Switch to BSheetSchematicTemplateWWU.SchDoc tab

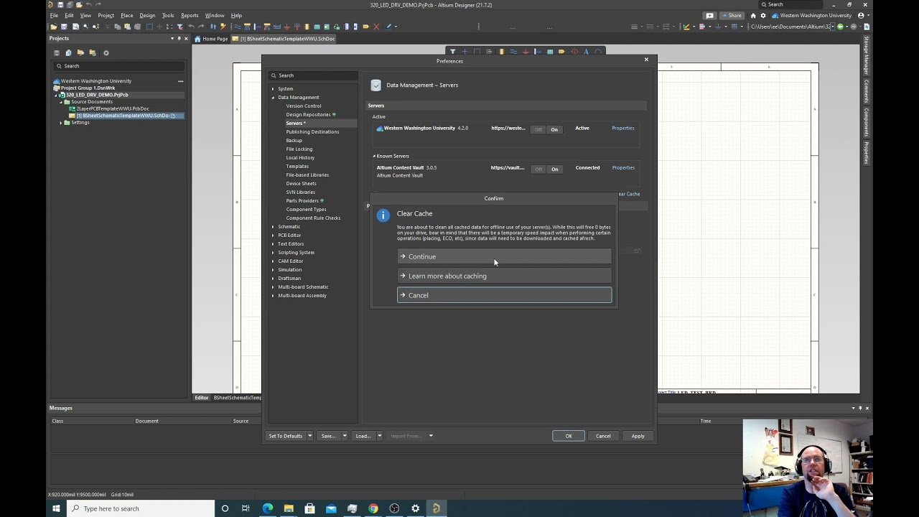[284, 39]
